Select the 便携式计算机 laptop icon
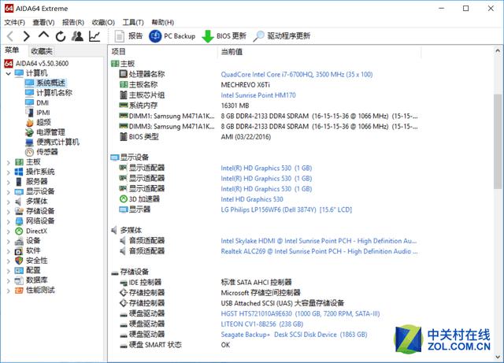The height and width of the screenshot is (363, 504). tap(30, 142)
